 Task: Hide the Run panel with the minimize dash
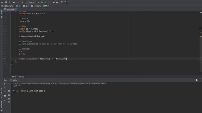coord(200,80)
